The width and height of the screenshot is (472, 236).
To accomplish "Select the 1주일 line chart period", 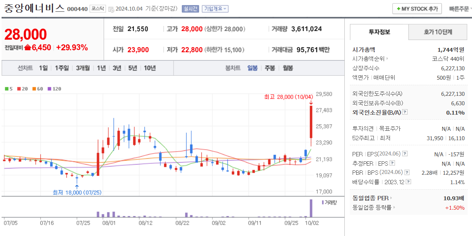I will (62, 68).
